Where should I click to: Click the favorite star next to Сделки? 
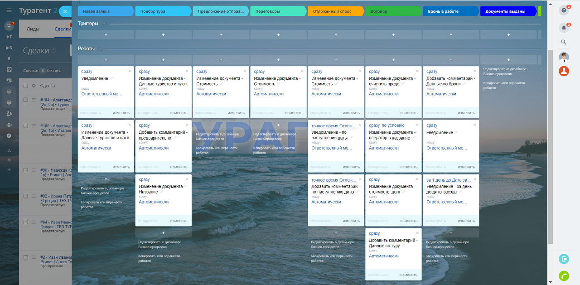pyautogui.click(x=54, y=51)
